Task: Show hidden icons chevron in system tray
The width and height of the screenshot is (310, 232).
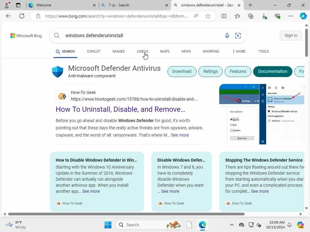Action: [232, 225]
